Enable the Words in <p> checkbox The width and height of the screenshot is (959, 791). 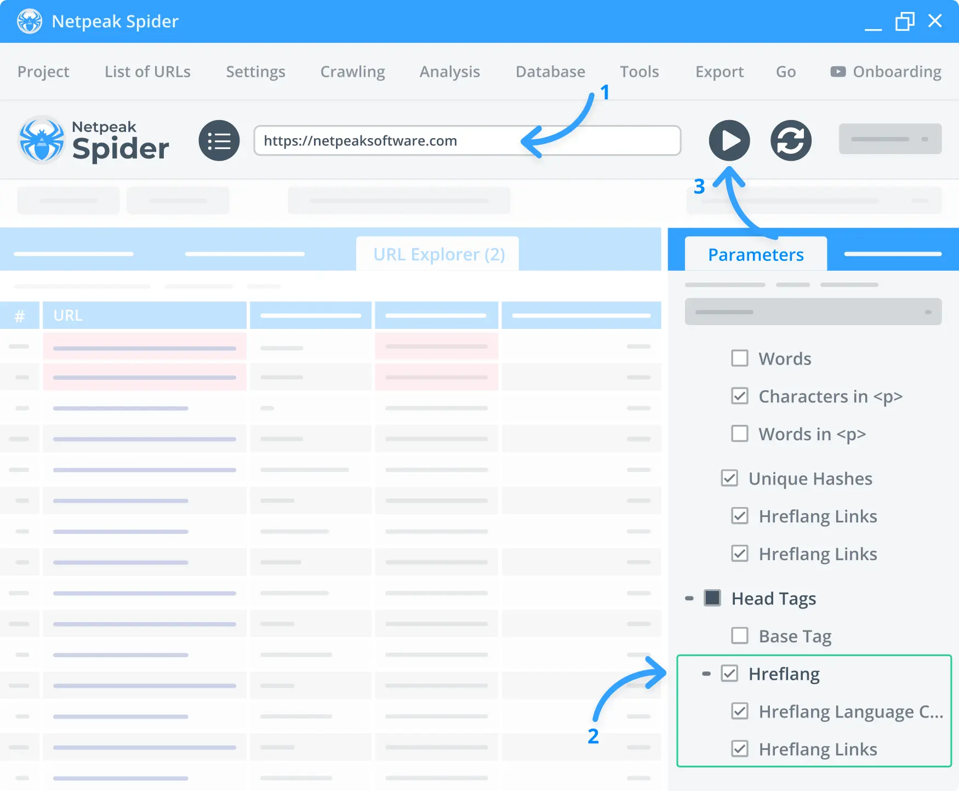click(x=740, y=434)
